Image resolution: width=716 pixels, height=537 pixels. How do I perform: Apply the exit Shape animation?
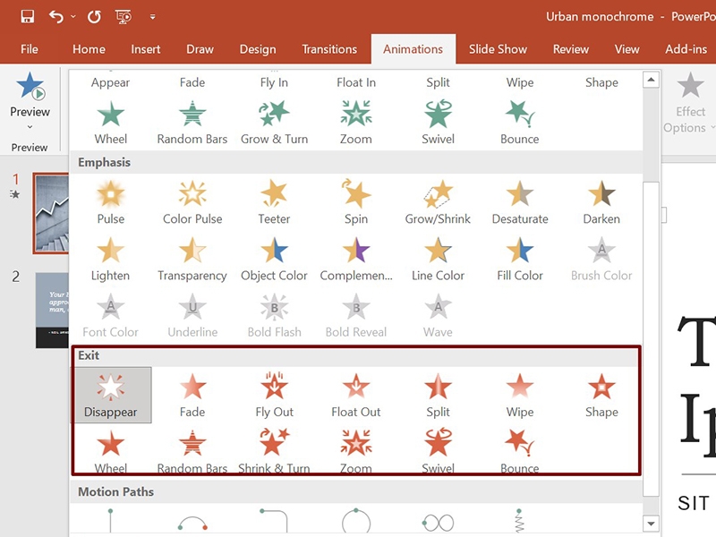pyautogui.click(x=601, y=395)
